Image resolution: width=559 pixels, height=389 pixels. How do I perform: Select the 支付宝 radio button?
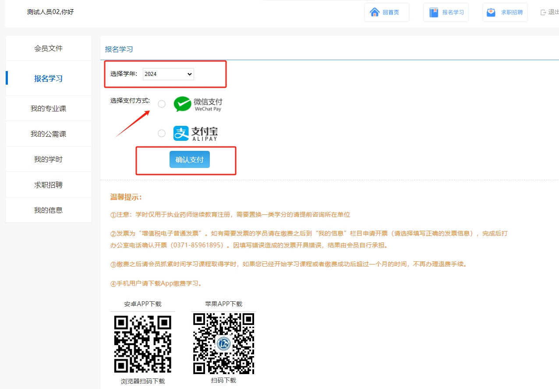point(162,133)
